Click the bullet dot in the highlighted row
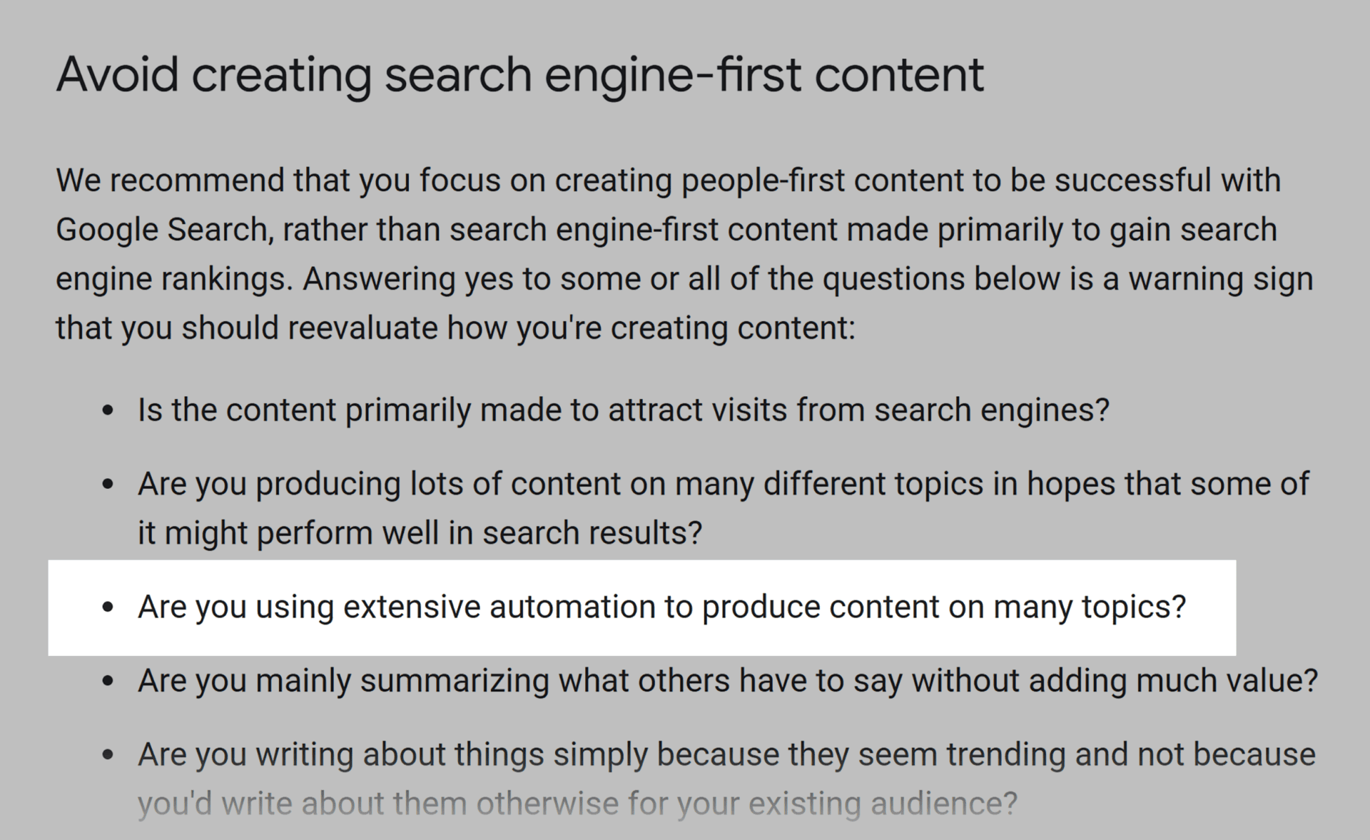The width and height of the screenshot is (1370, 840). [108, 608]
